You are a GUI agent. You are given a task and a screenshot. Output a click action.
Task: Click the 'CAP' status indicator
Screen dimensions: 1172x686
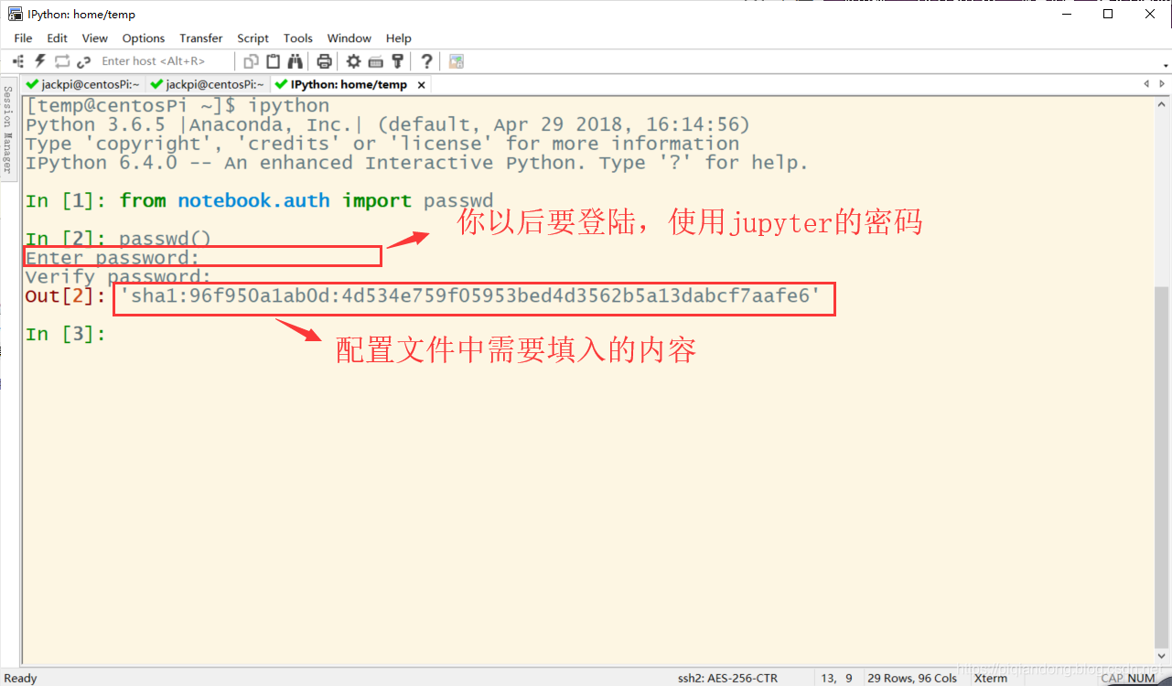click(x=1113, y=678)
